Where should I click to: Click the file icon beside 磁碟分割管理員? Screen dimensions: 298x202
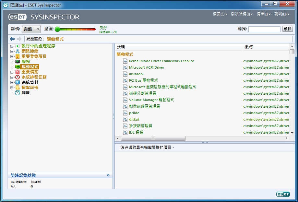(125, 93)
